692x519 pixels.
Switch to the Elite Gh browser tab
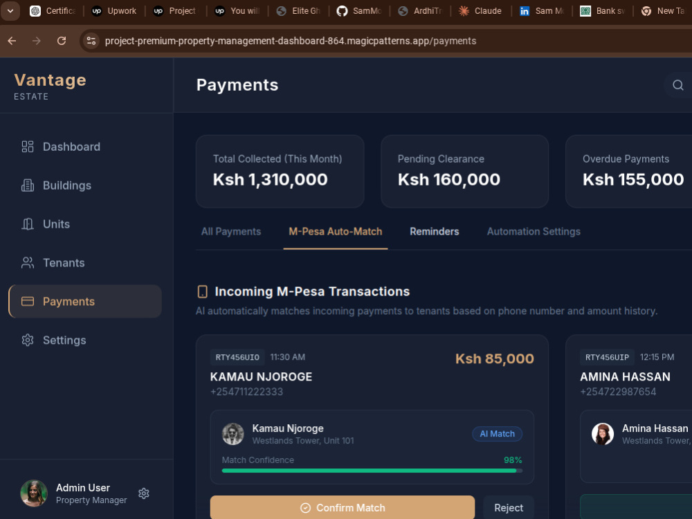click(x=298, y=11)
